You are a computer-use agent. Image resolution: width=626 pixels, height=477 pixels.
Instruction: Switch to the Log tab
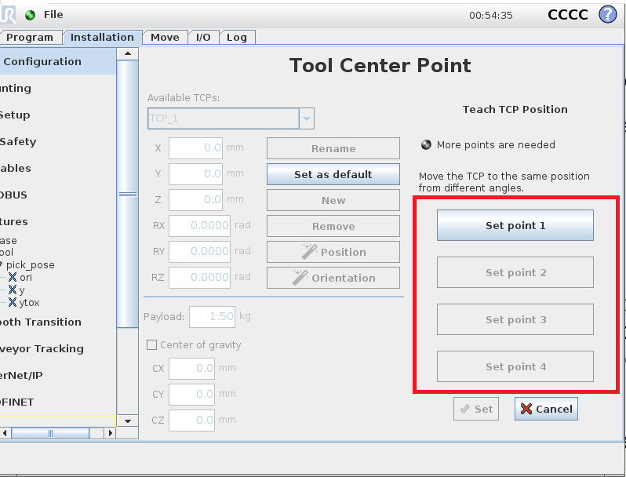(x=237, y=37)
